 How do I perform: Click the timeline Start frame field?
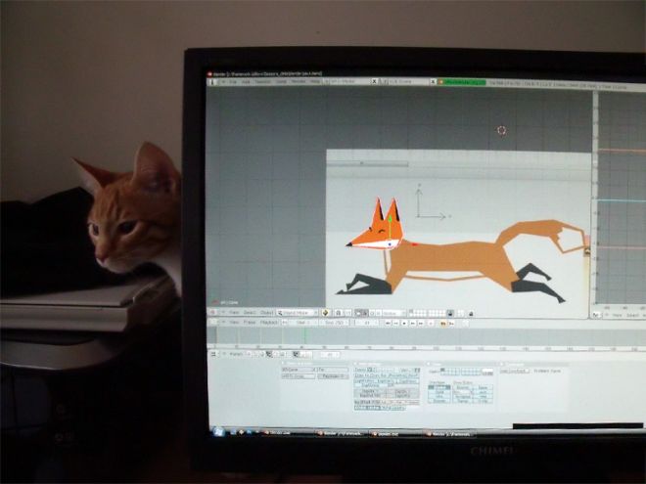(303, 323)
